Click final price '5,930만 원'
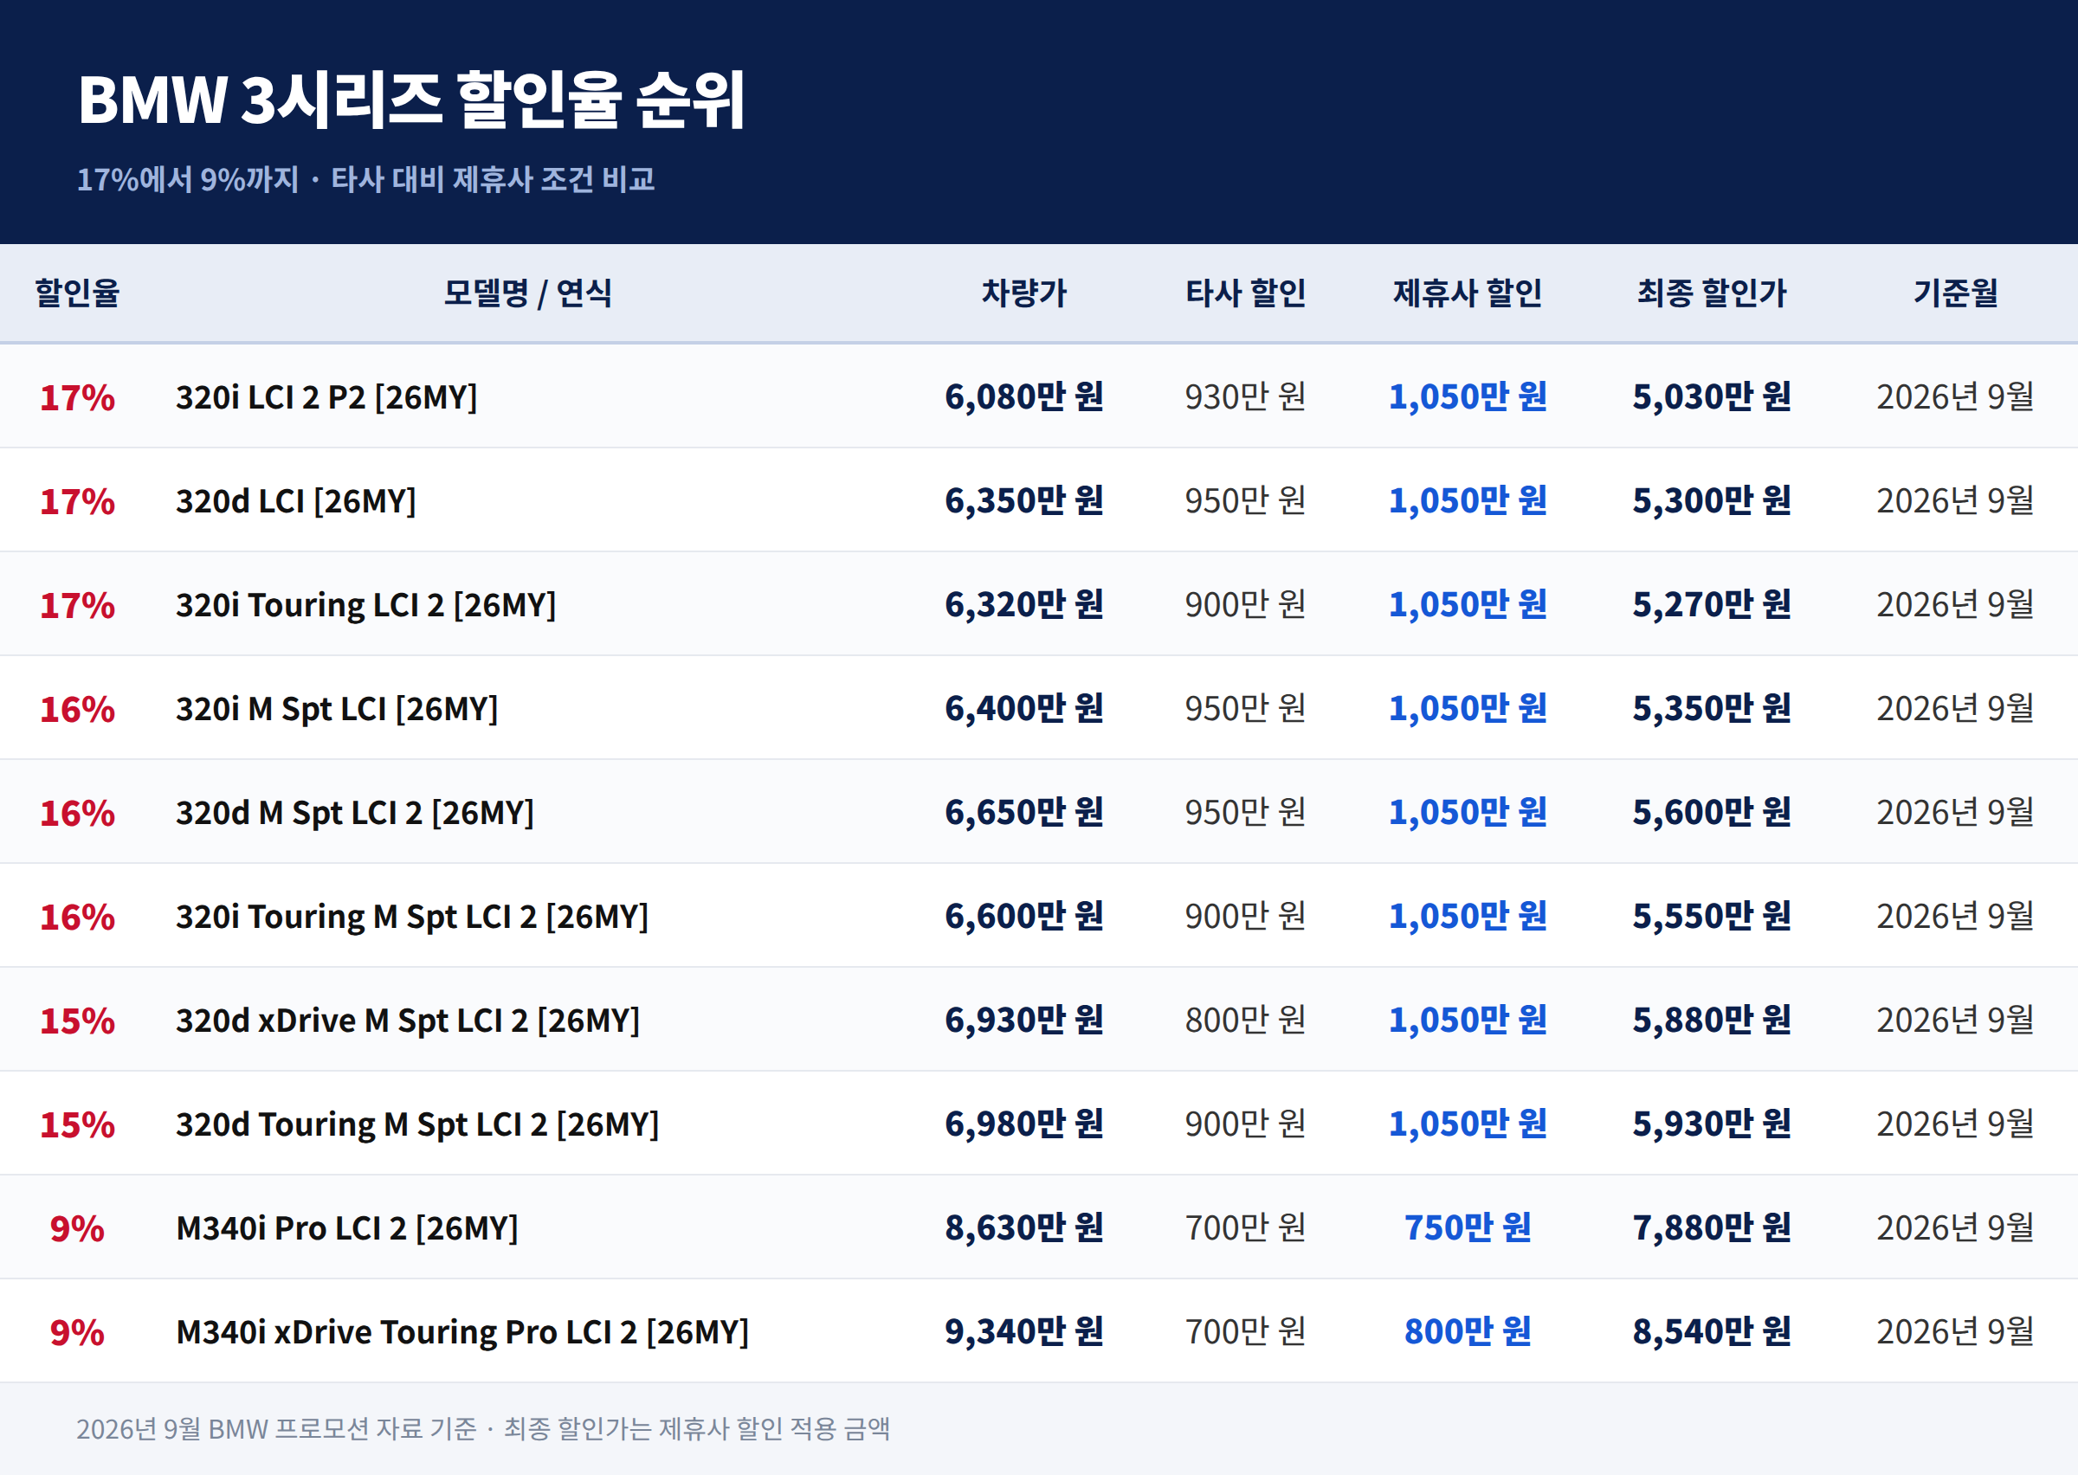Screen dimensions: 2078x1475 point(1711,1124)
